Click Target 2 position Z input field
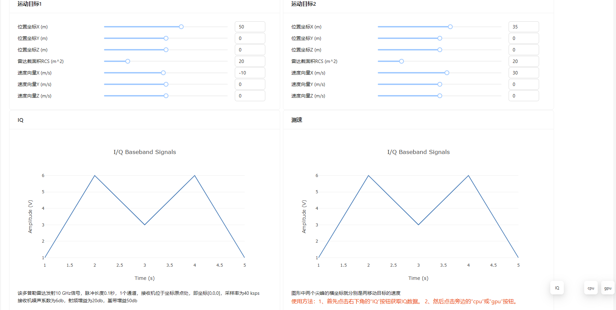This screenshot has width=616, height=310. pyautogui.click(x=523, y=50)
